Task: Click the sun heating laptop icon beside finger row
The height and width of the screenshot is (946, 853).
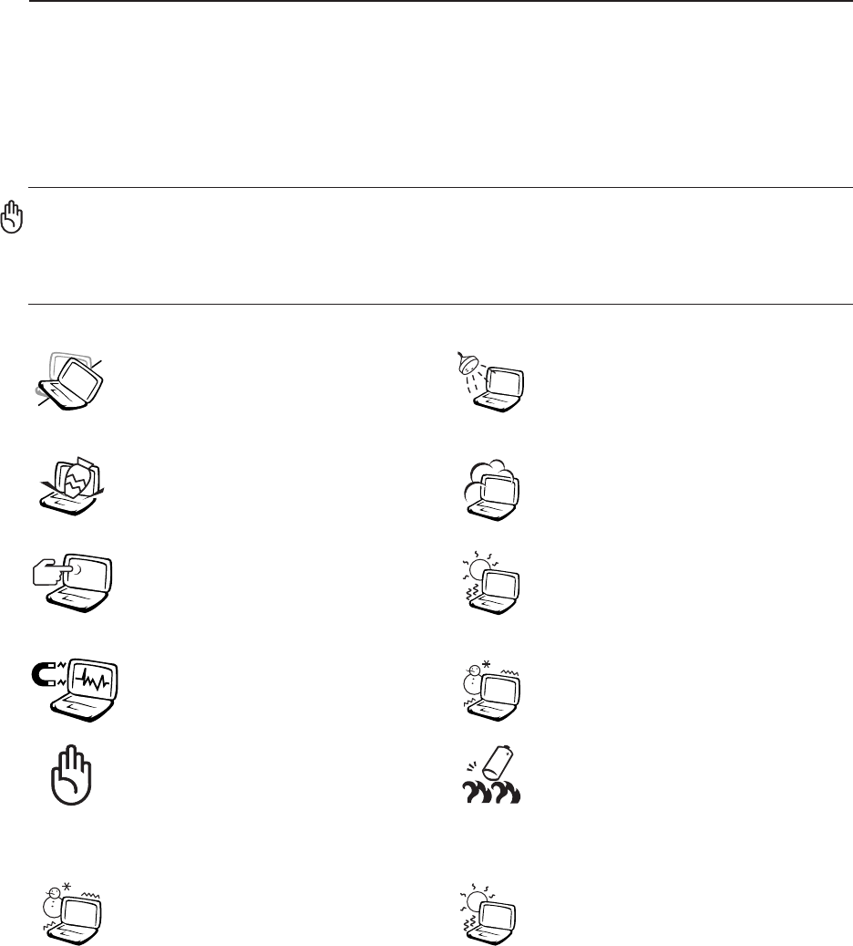Action: click(491, 582)
